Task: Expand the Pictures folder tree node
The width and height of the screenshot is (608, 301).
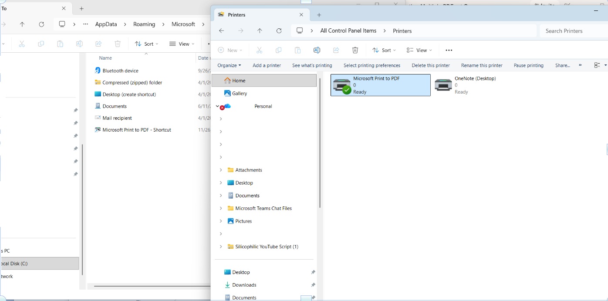Action: pos(221,221)
